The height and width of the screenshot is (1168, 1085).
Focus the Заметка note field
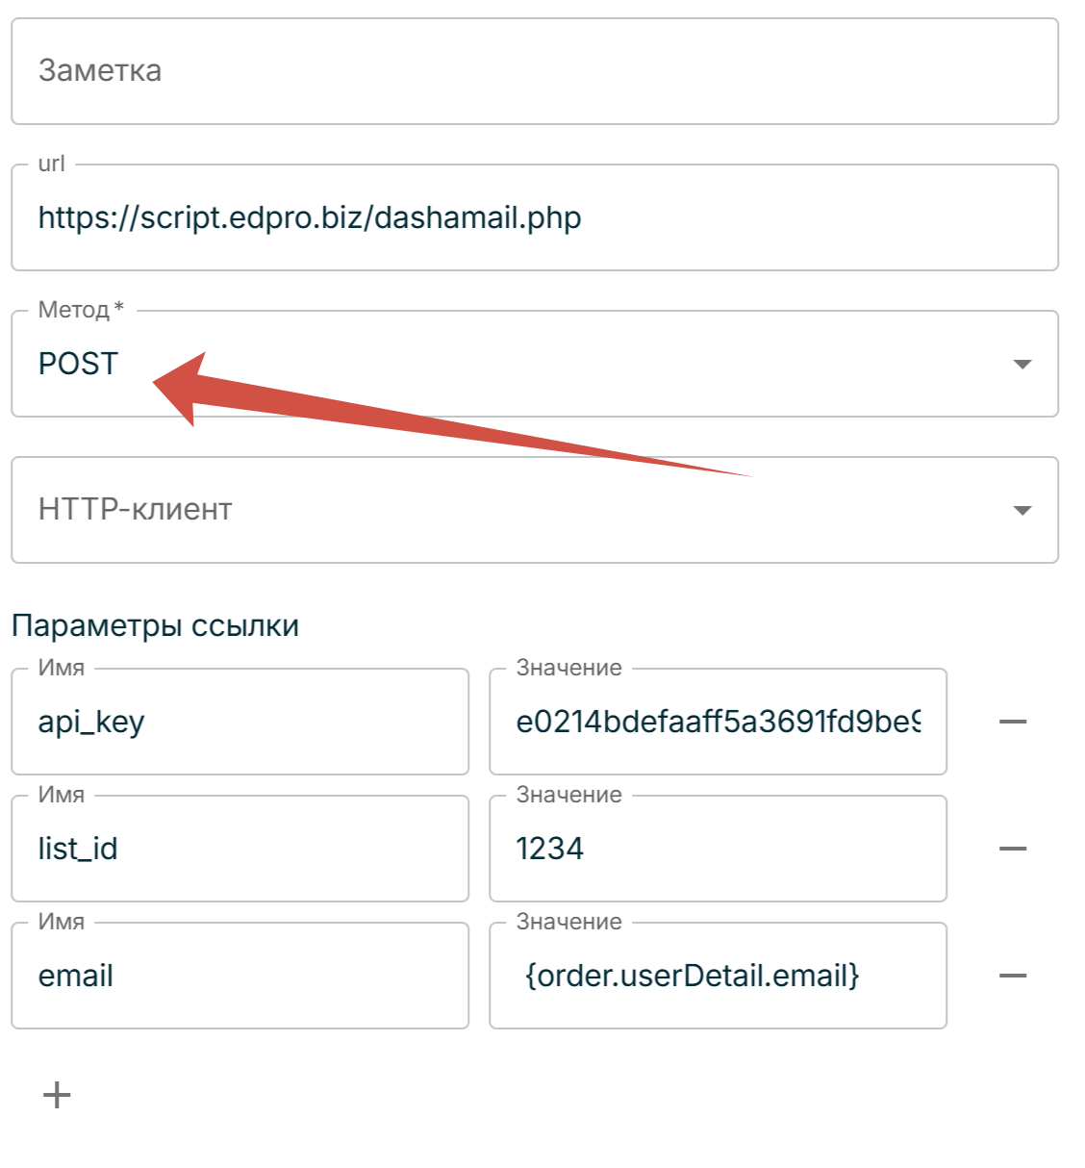coord(534,71)
